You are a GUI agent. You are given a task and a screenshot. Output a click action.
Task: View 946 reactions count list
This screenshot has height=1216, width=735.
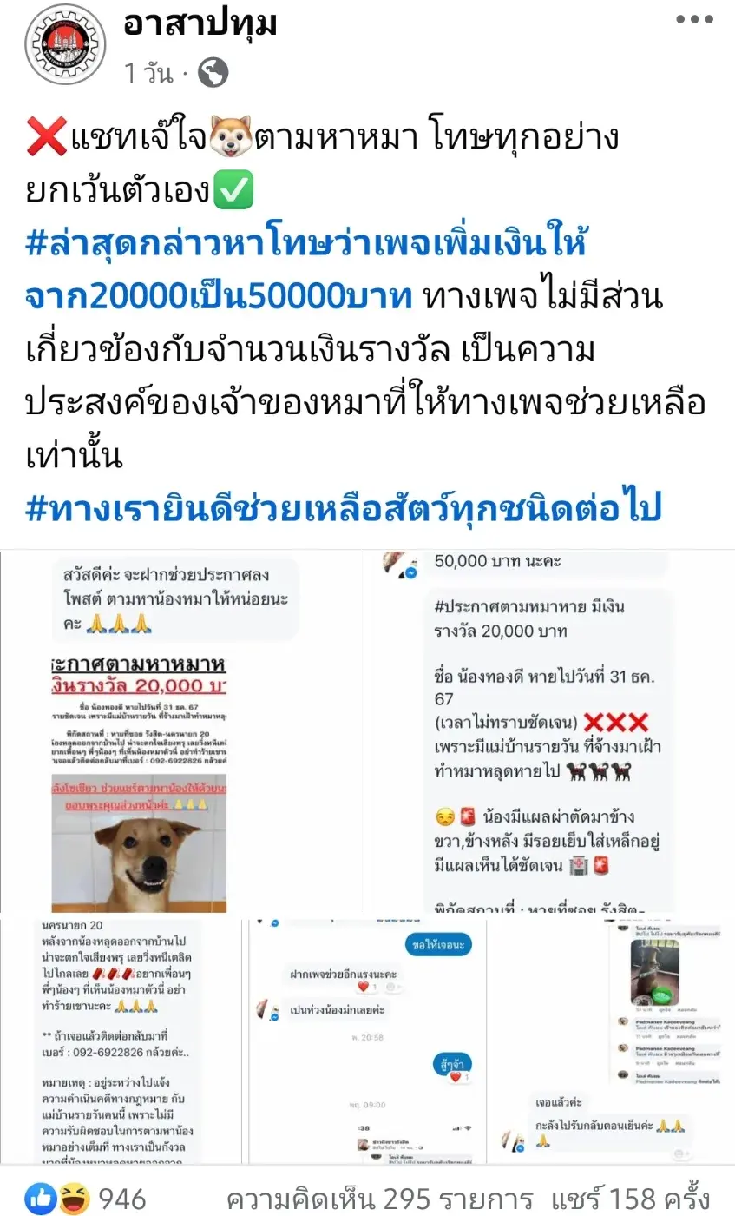(x=121, y=1199)
